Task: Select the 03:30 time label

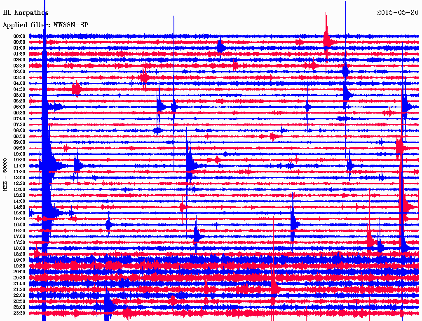Action: point(19,78)
